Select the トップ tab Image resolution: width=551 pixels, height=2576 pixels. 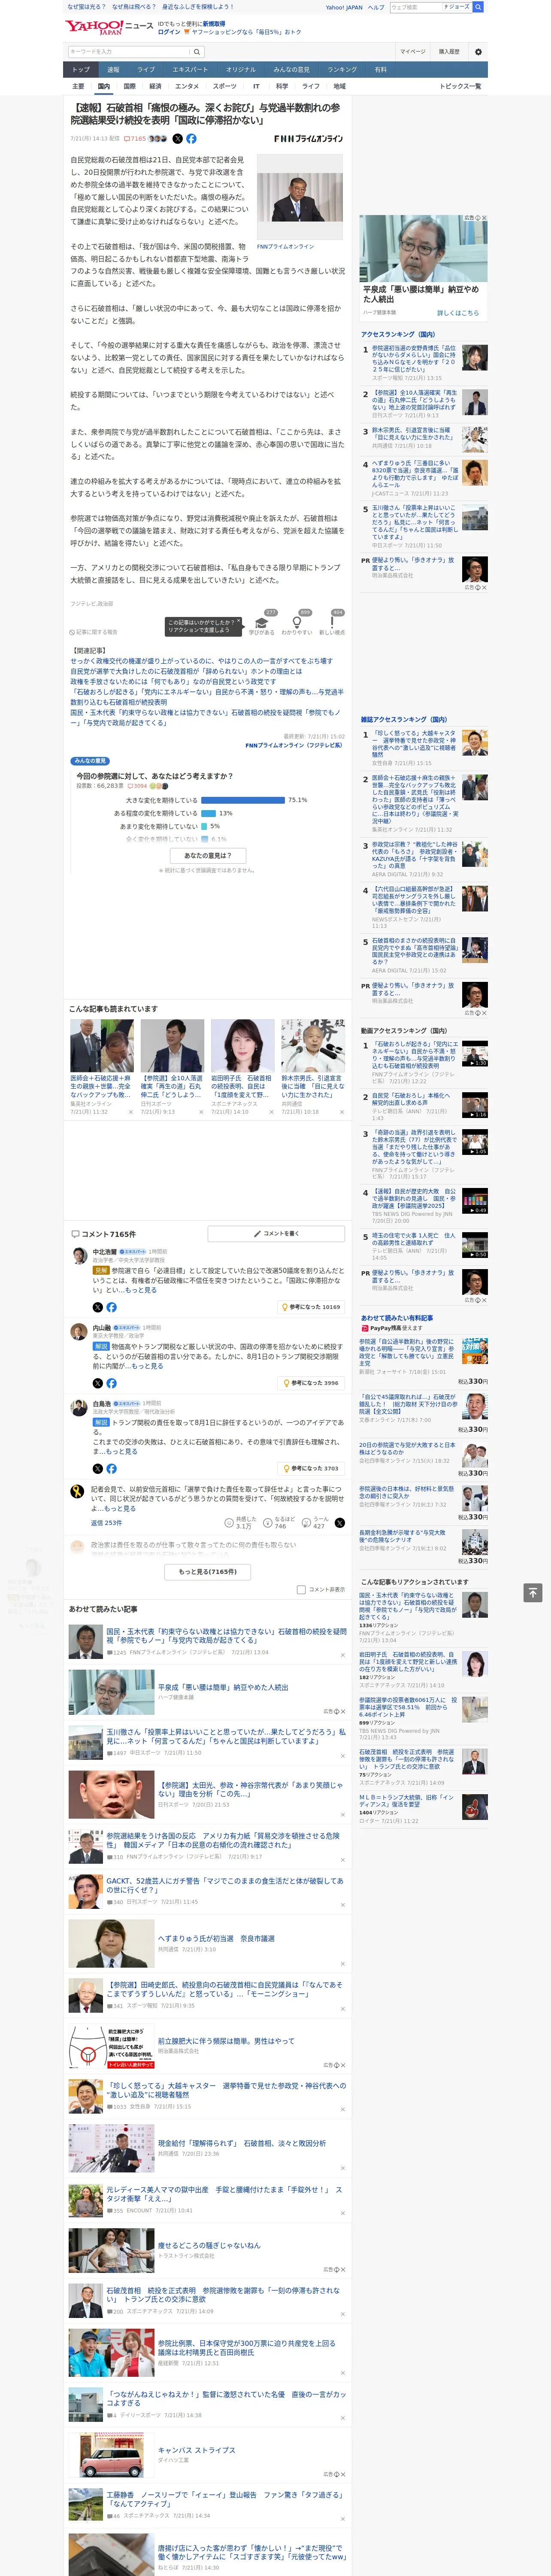click(x=81, y=69)
